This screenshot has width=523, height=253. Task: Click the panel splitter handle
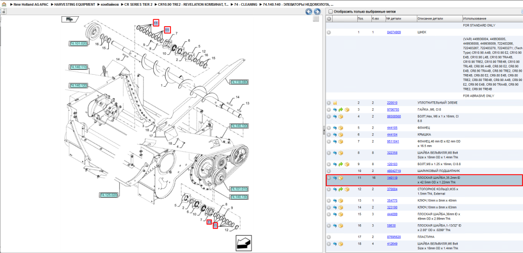tap(324, 130)
